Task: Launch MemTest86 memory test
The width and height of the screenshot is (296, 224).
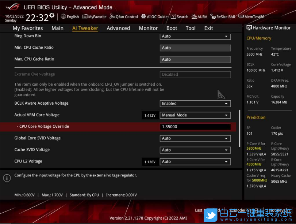Action: 251,16
